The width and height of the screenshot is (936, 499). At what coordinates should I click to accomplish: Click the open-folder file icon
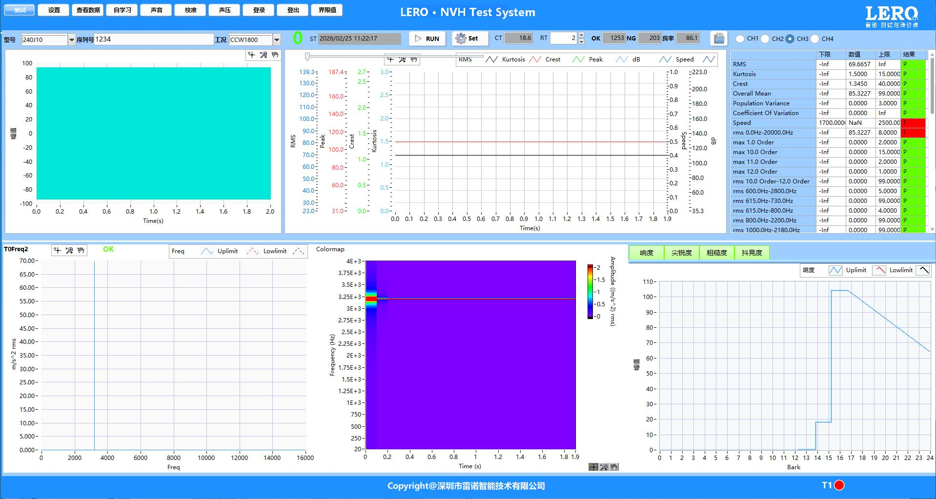[x=719, y=39]
